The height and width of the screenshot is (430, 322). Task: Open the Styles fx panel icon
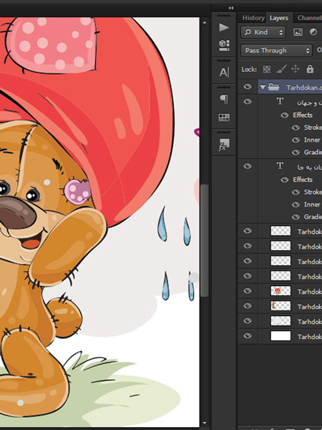(x=224, y=145)
